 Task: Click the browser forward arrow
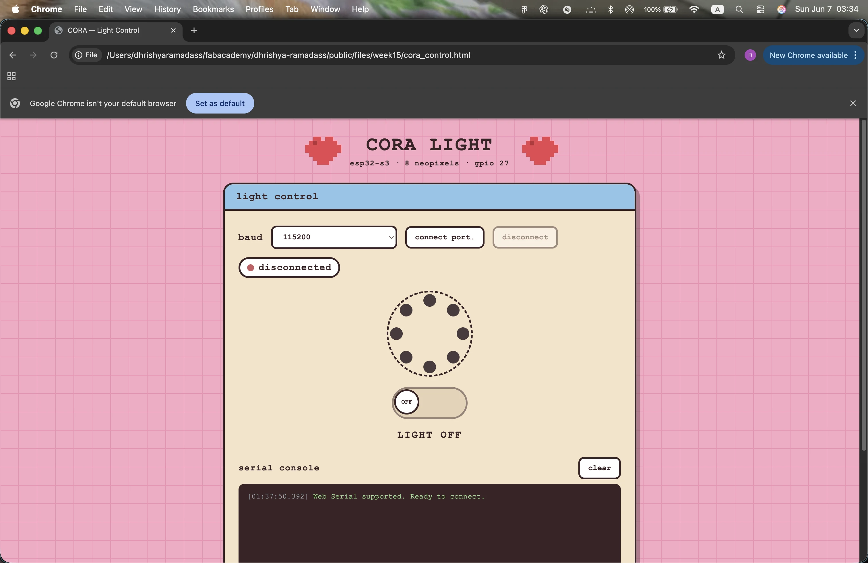33,55
